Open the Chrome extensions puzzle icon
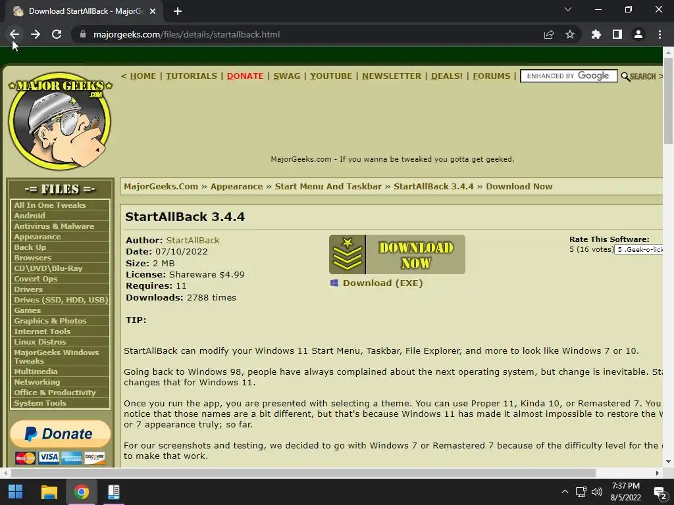 click(596, 34)
